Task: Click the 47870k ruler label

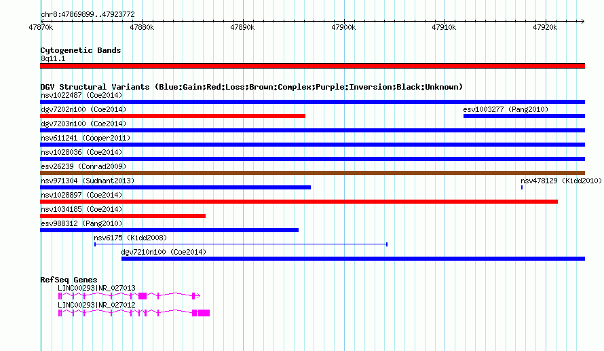Action: [41, 27]
